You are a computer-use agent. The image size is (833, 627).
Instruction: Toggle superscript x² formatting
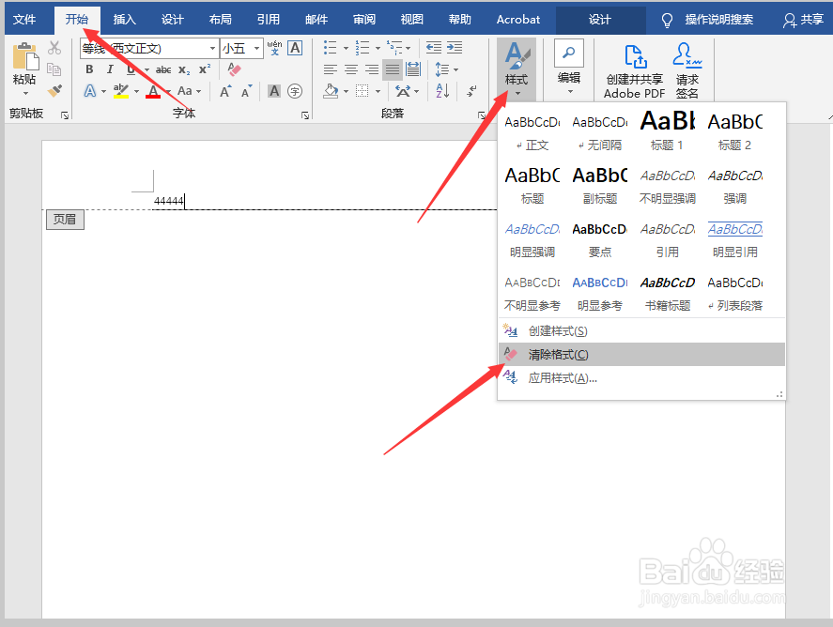pyautogui.click(x=205, y=69)
